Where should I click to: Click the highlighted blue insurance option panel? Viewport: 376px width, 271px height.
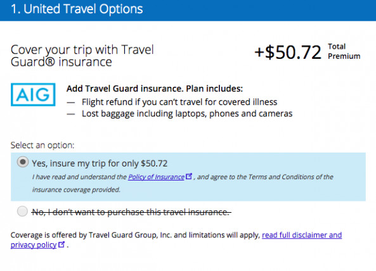pyautogui.click(x=188, y=177)
